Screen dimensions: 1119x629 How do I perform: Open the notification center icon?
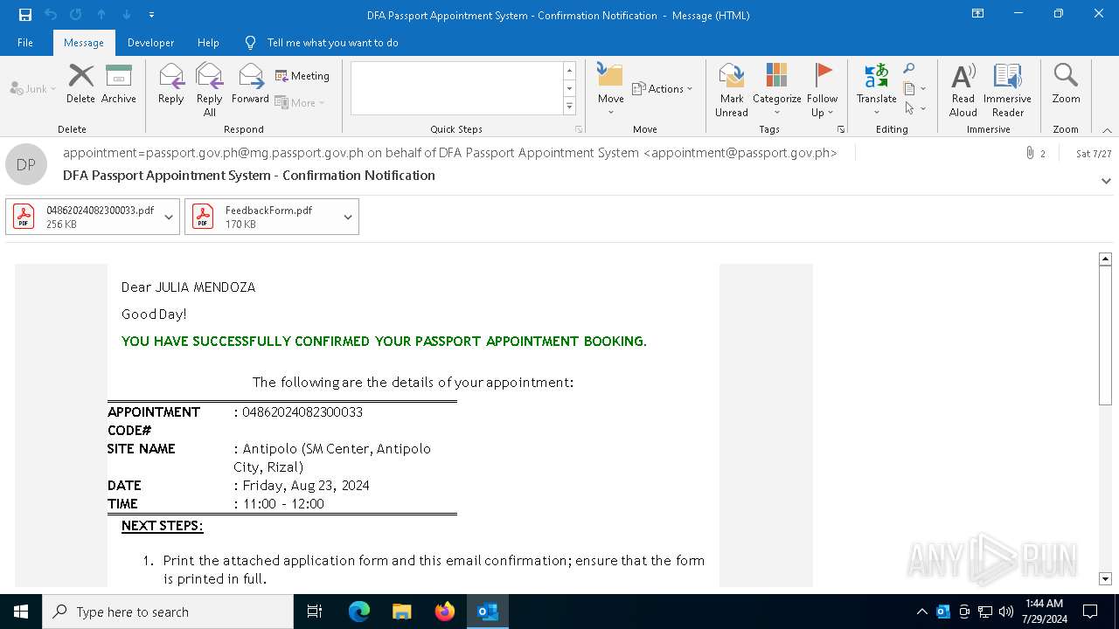pyautogui.click(x=1090, y=612)
